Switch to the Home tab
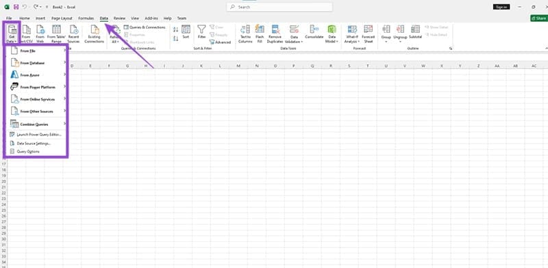Viewport: 548px width, 268px height. click(25, 18)
